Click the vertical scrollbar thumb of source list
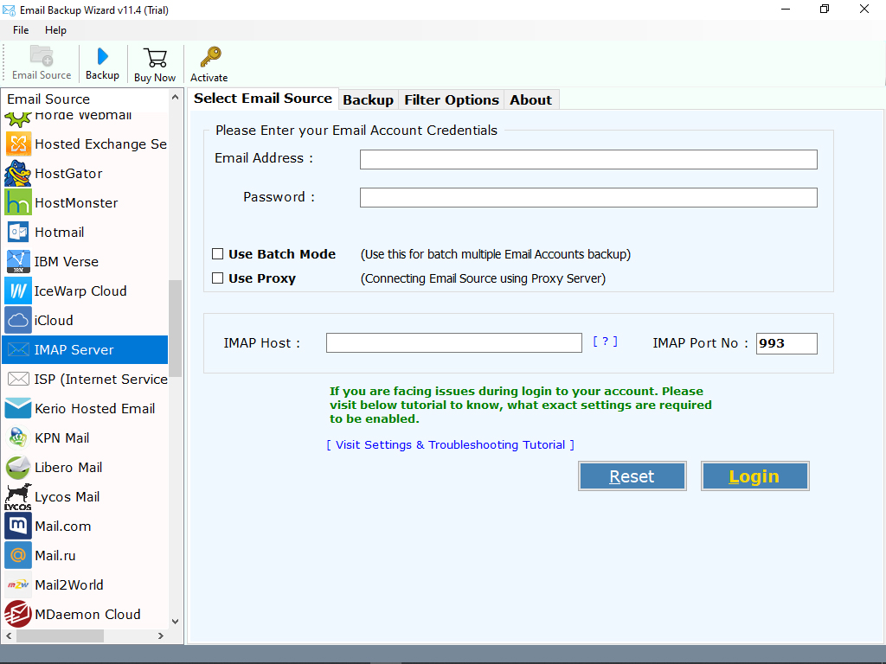This screenshot has height=664, width=886. point(175,328)
